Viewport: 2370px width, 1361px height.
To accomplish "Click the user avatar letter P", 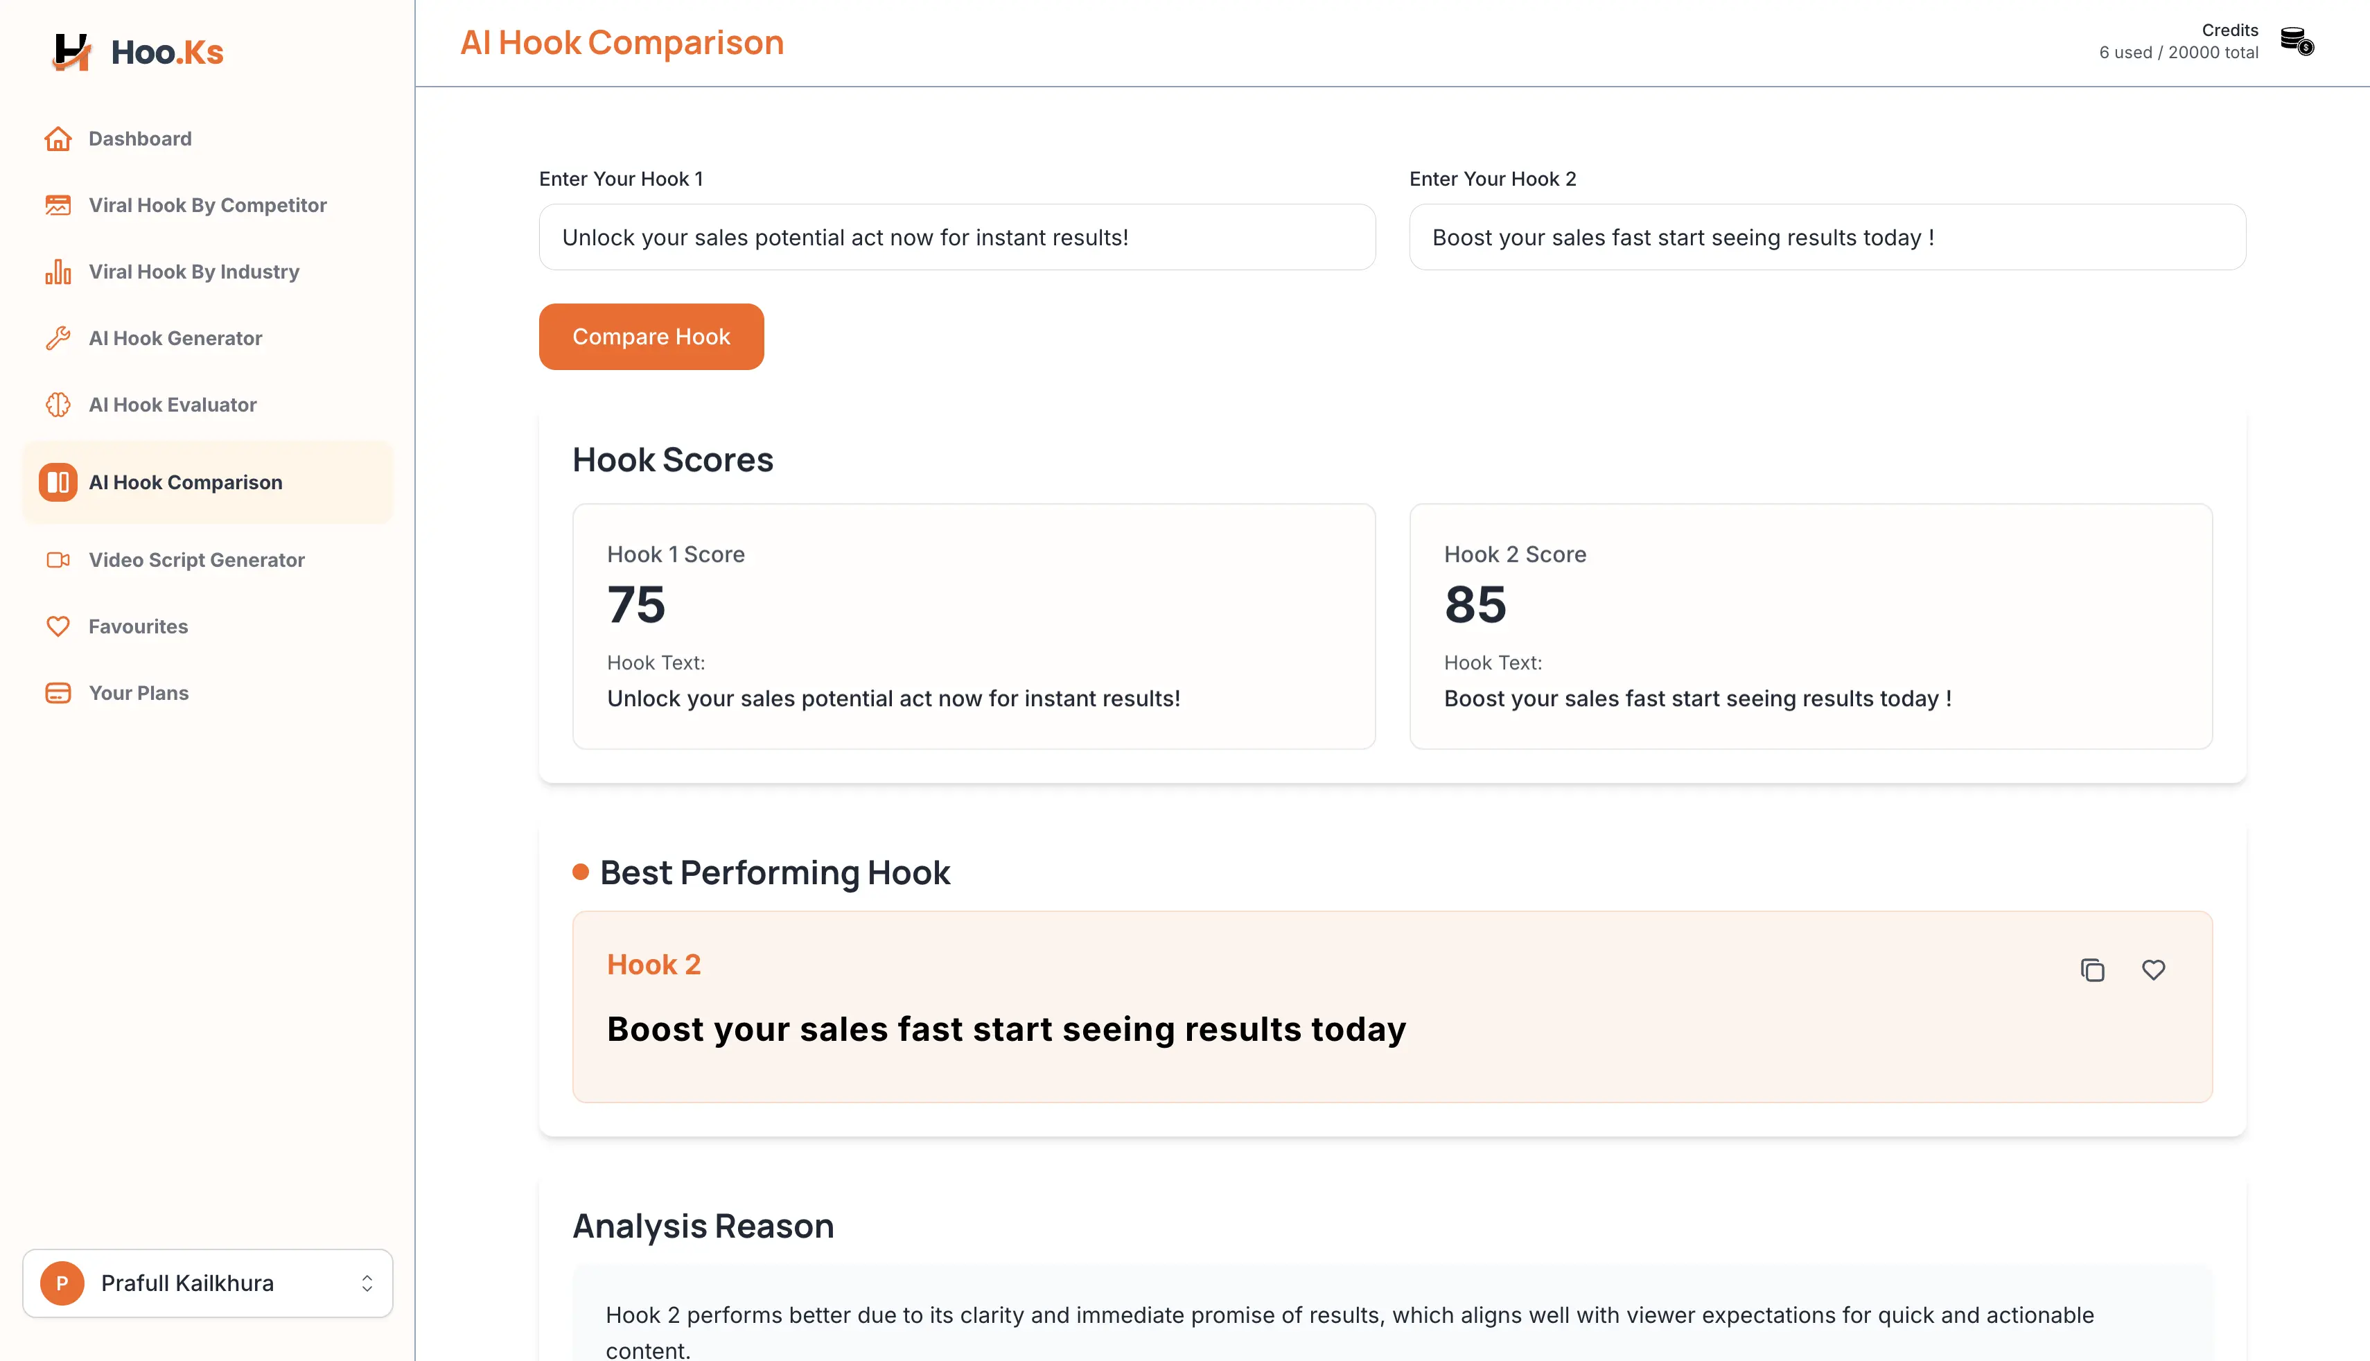I will pos(62,1283).
